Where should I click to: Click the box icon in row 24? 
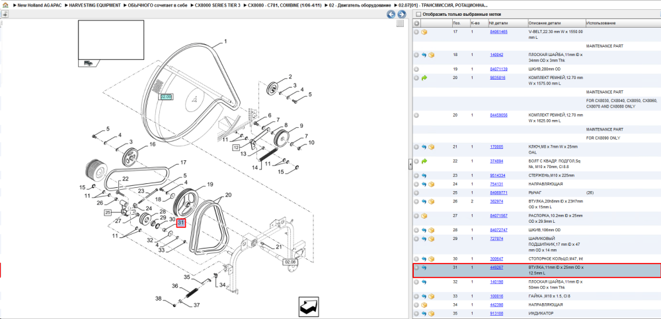pyautogui.click(x=431, y=184)
